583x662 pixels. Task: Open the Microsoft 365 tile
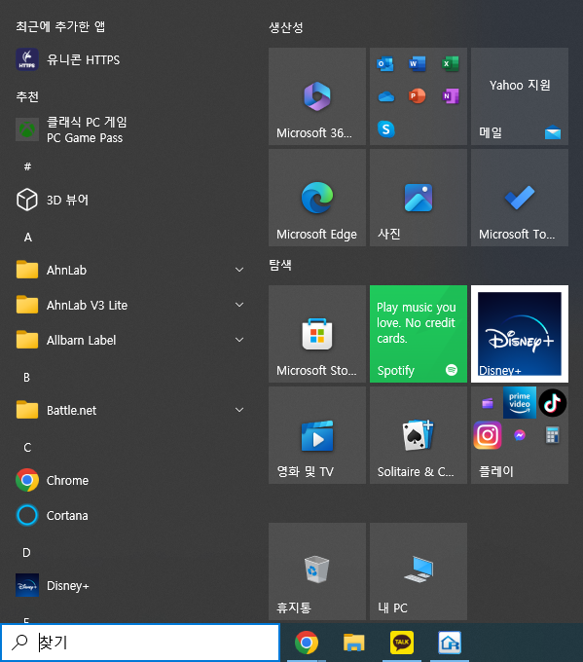[317, 96]
